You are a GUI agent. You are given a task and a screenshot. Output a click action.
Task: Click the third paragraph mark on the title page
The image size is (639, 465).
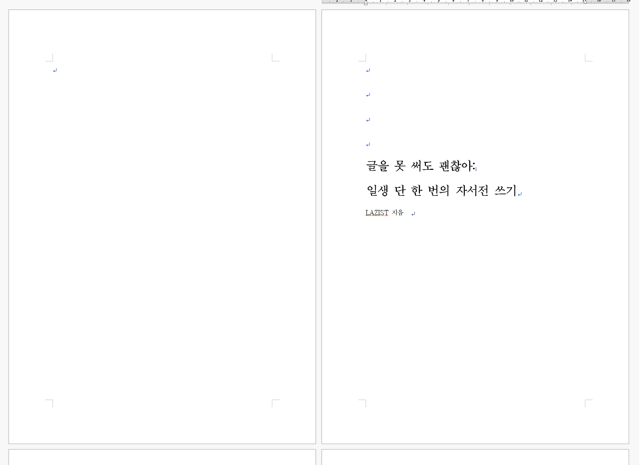[x=368, y=119]
